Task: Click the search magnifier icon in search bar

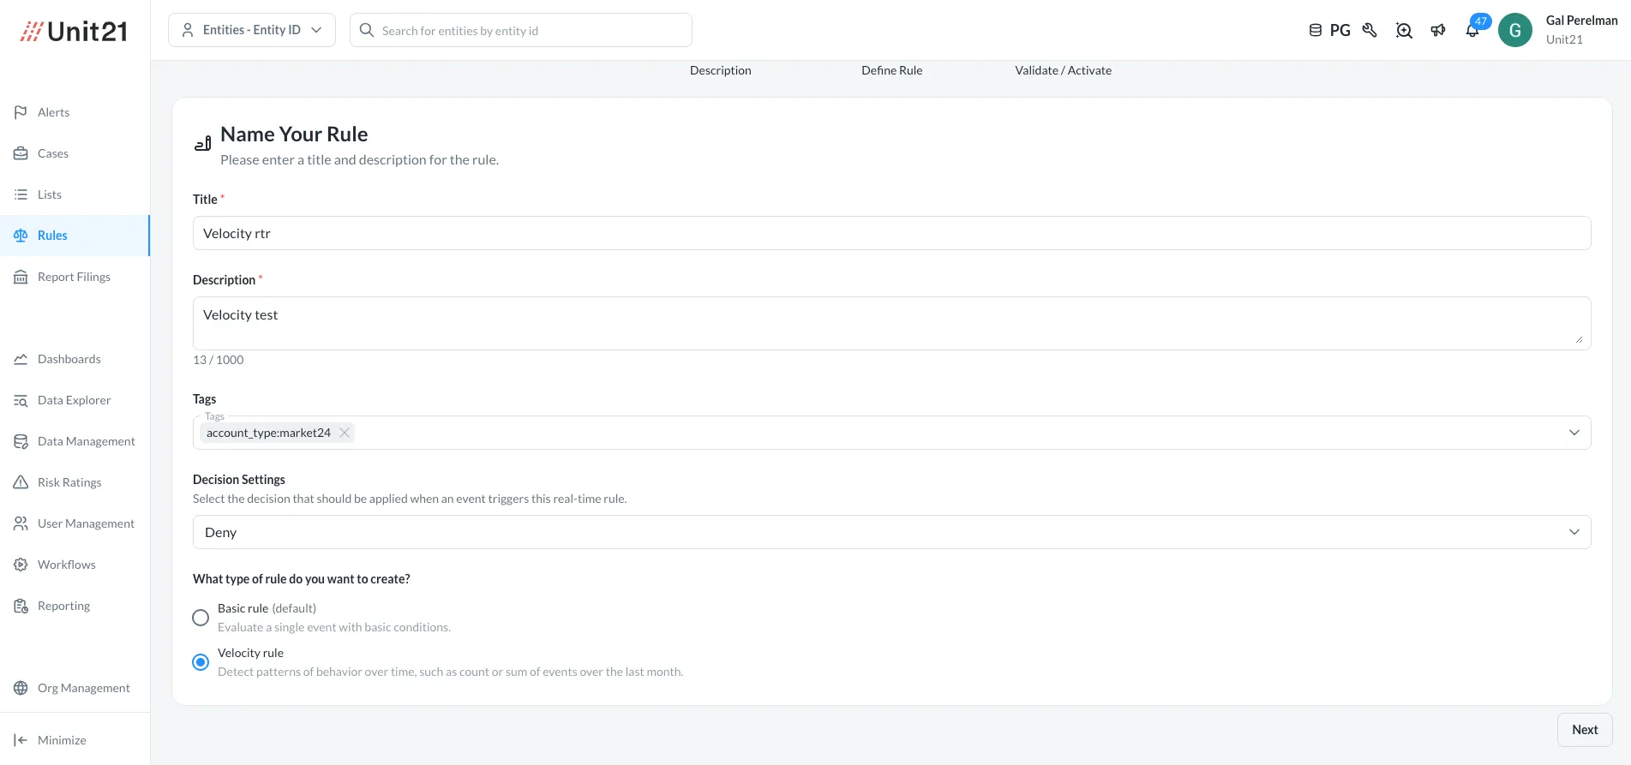Action: pyautogui.click(x=367, y=30)
